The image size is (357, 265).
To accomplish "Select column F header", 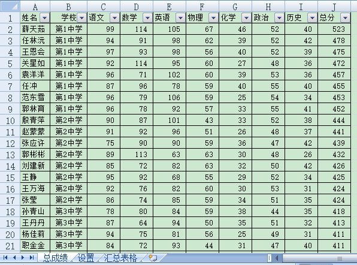I will (202, 7).
